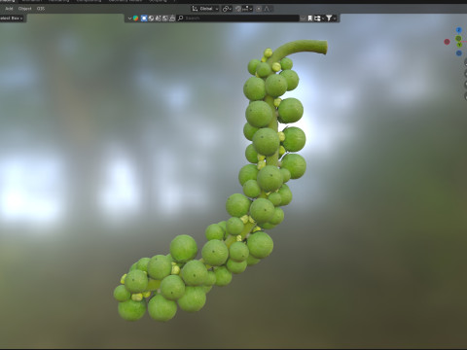Open the Global transform orientation dropdown
The height and width of the screenshot is (350, 467).
[x=205, y=9]
